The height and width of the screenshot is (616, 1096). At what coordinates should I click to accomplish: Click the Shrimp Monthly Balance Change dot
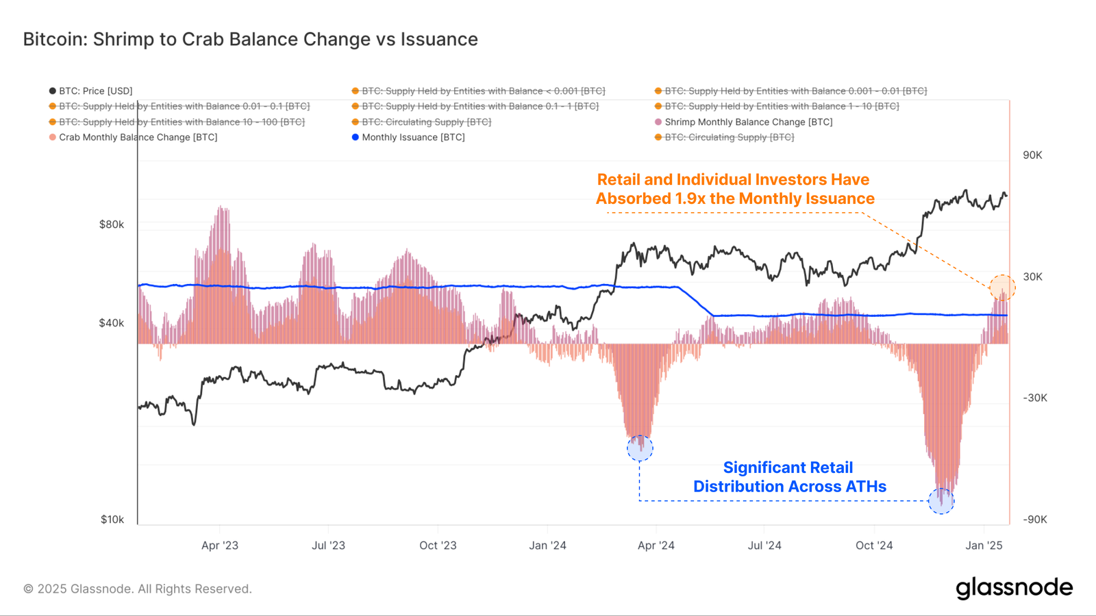[x=658, y=122]
